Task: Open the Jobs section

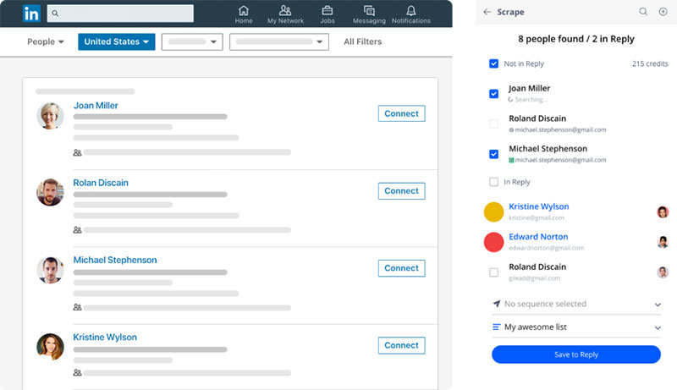Action: (x=327, y=14)
